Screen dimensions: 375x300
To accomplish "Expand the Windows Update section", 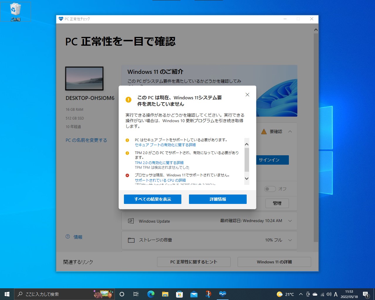I will tap(290, 221).
